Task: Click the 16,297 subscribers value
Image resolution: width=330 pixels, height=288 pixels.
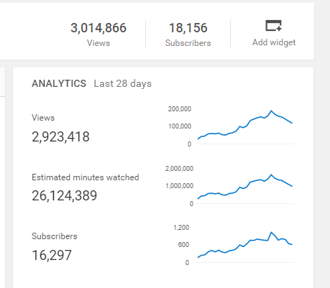Action: click(x=52, y=255)
